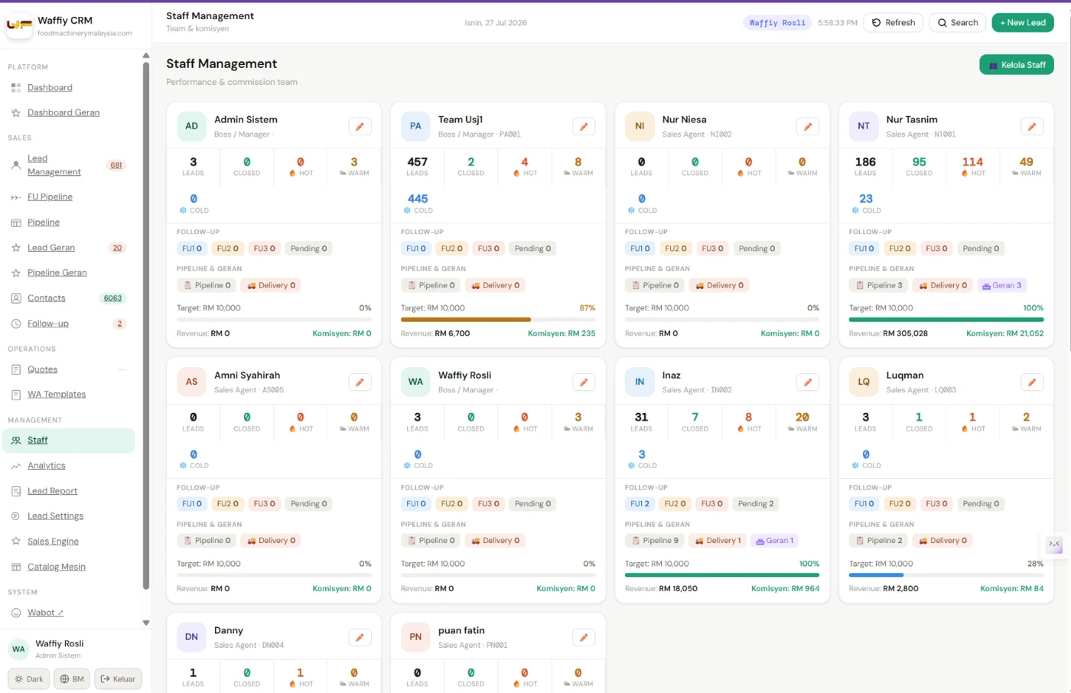Image resolution: width=1071 pixels, height=693 pixels.
Task: Open Pipeline Geran menu item
Action: (x=57, y=273)
